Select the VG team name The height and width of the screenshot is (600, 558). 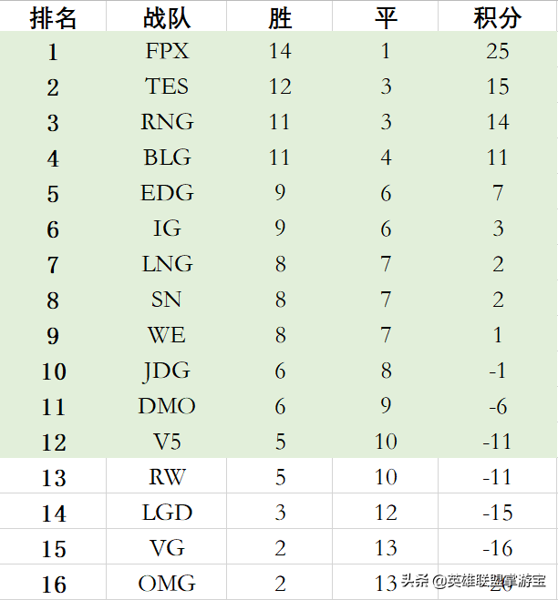tap(167, 548)
